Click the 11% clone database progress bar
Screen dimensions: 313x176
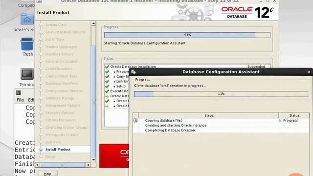[x=221, y=94]
